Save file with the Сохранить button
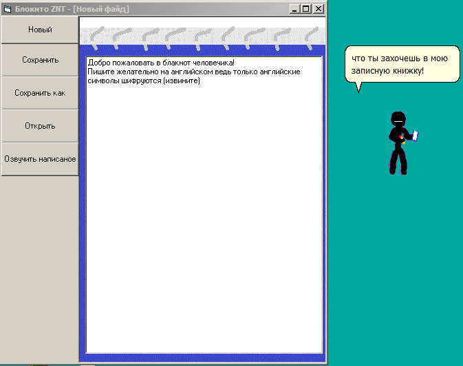 [x=40, y=60]
